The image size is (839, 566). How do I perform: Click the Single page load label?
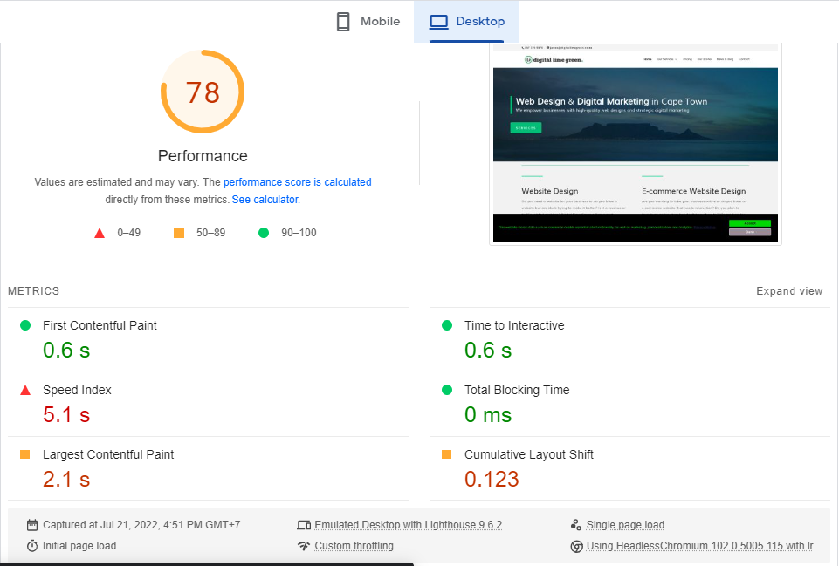point(625,525)
